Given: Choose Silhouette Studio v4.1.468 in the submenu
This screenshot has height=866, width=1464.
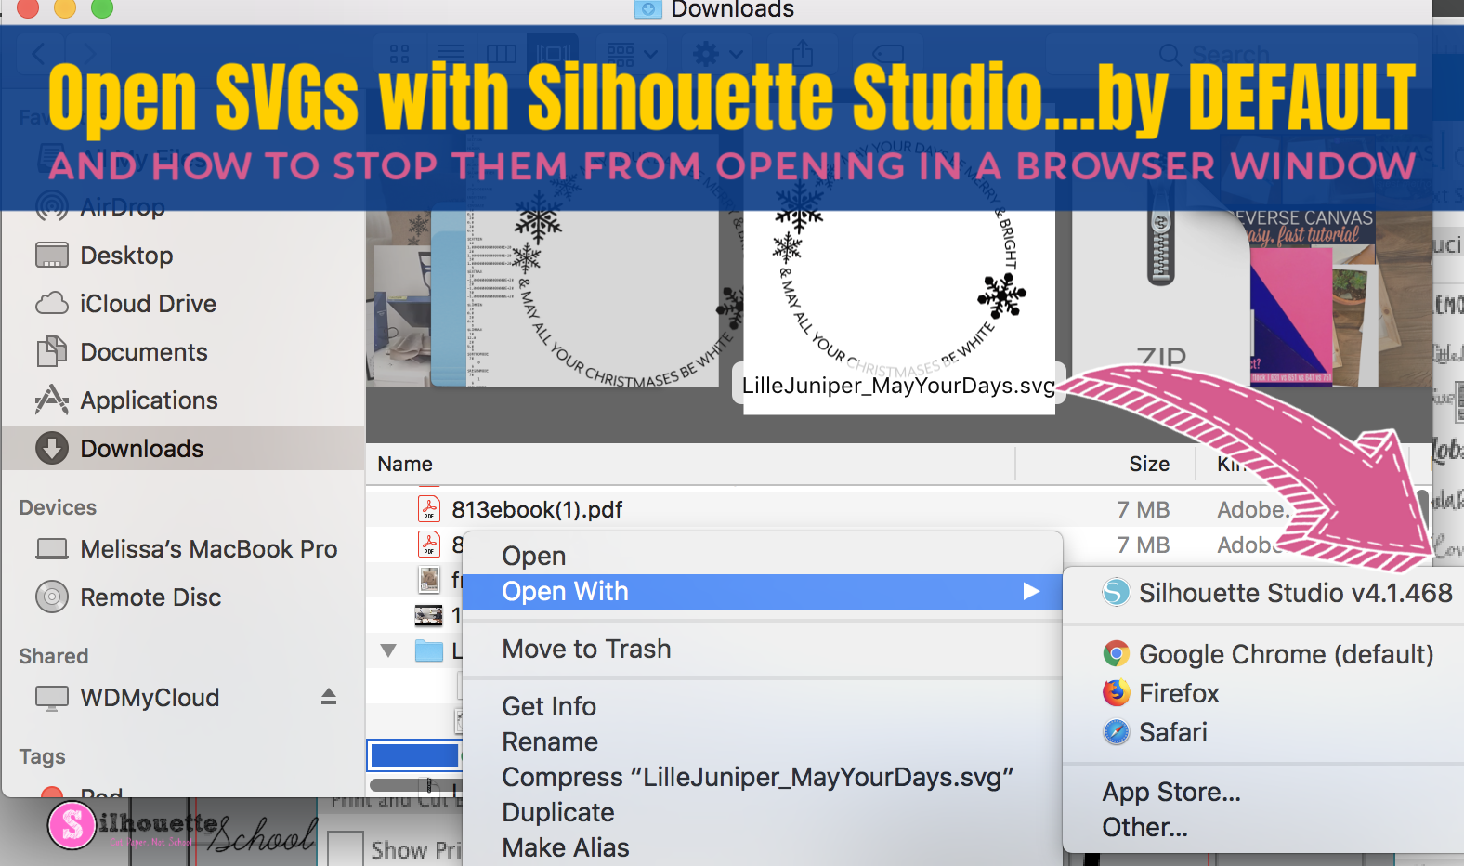Looking at the screenshot, I should 1276,593.
